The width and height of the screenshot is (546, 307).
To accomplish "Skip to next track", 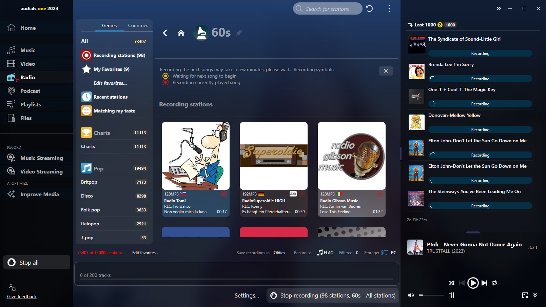I will [484, 283].
